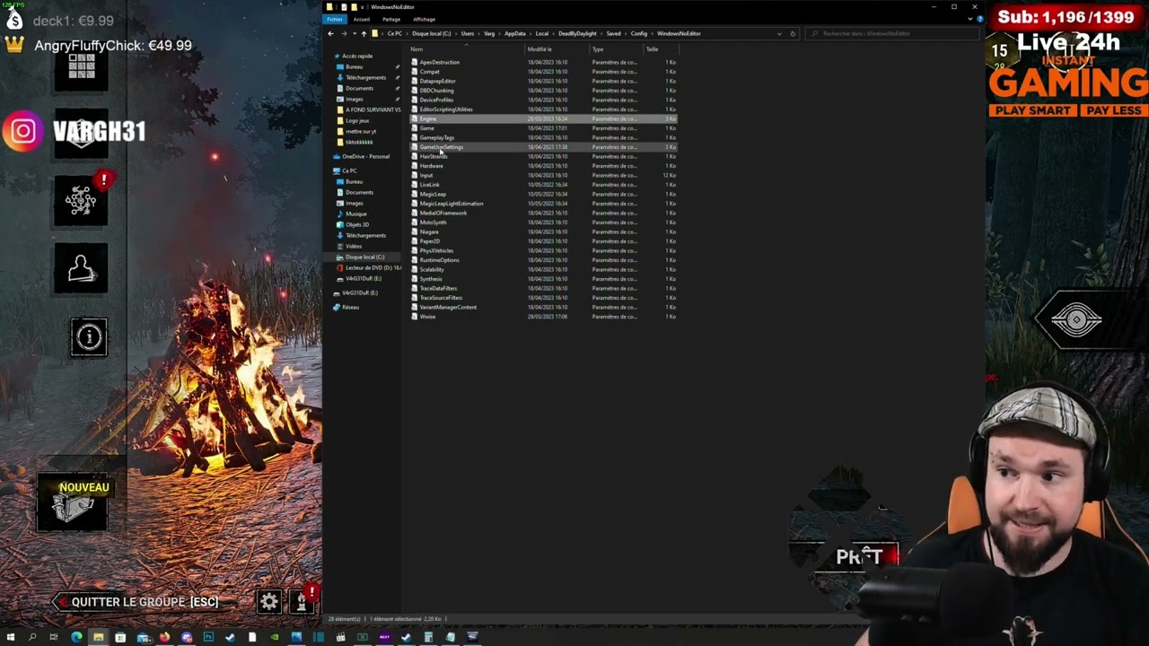
Task: Select Ce PC in navigation pane
Action: click(x=349, y=170)
